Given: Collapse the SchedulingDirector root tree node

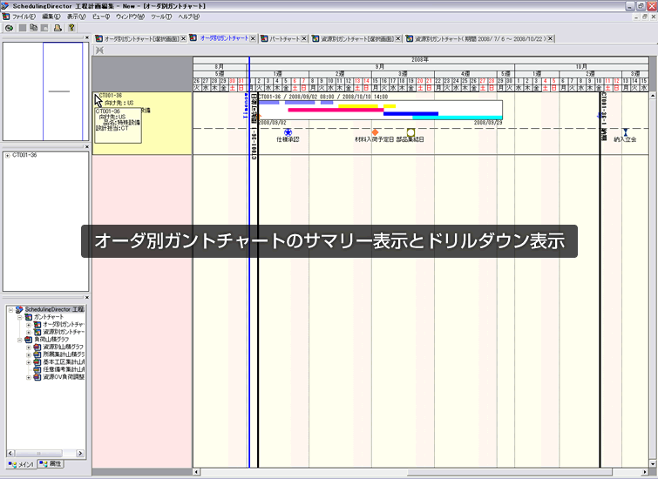Looking at the screenshot, I should 11,309.
